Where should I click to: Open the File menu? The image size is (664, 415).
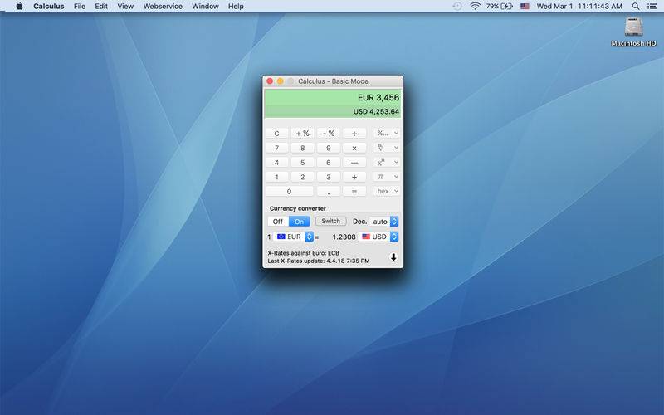[80, 7]
